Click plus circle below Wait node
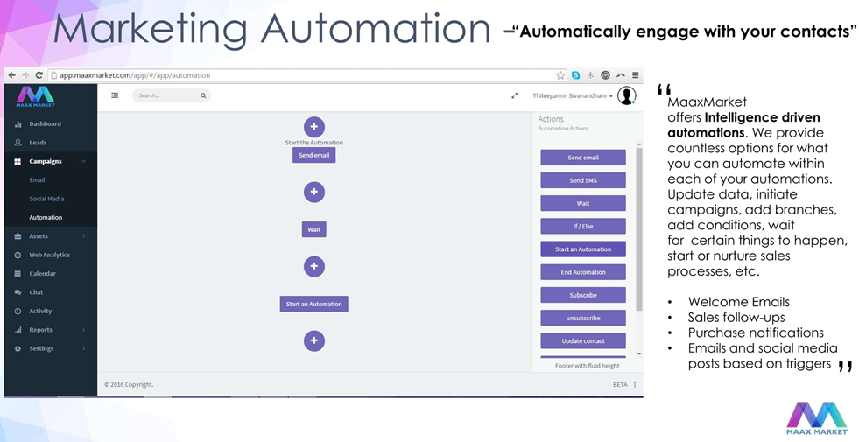This screenshot has width=859, height=442. tap(313, 266)
